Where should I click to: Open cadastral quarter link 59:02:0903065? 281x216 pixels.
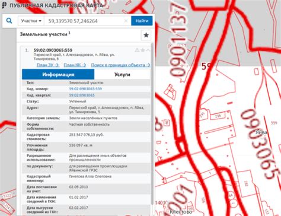(82, 95)
